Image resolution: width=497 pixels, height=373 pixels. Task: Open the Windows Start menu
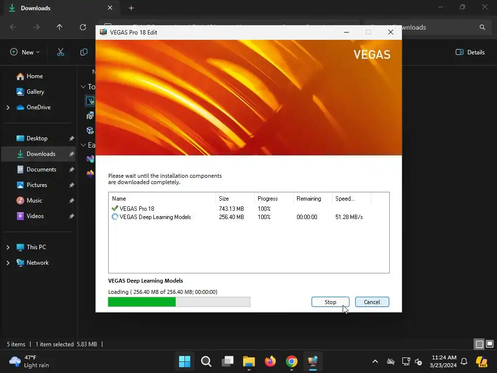click(184, 361)
